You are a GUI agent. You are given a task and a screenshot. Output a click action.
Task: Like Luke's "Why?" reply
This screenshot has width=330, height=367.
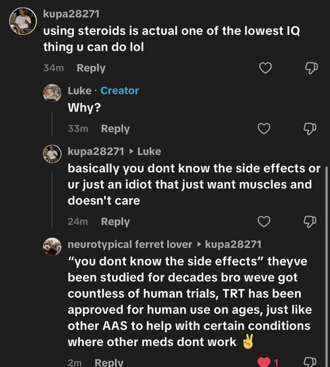264,129
